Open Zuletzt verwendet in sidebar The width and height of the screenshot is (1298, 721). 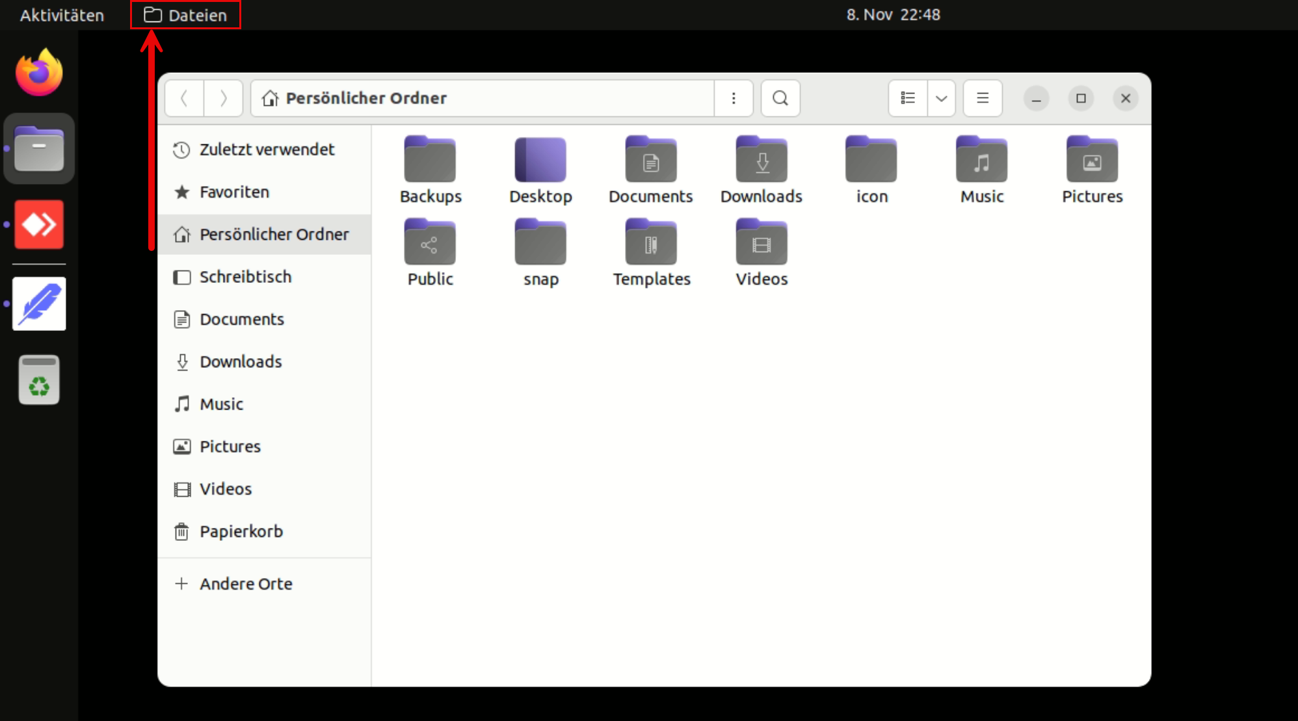pyautogui.click(x=266, y=150)
